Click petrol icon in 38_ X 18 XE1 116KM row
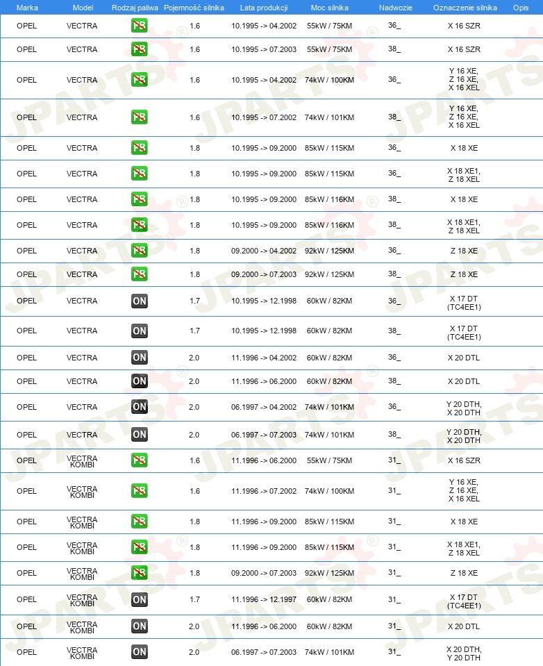The width and height of the screenshot is (543, 666). [x=140, y=225]
